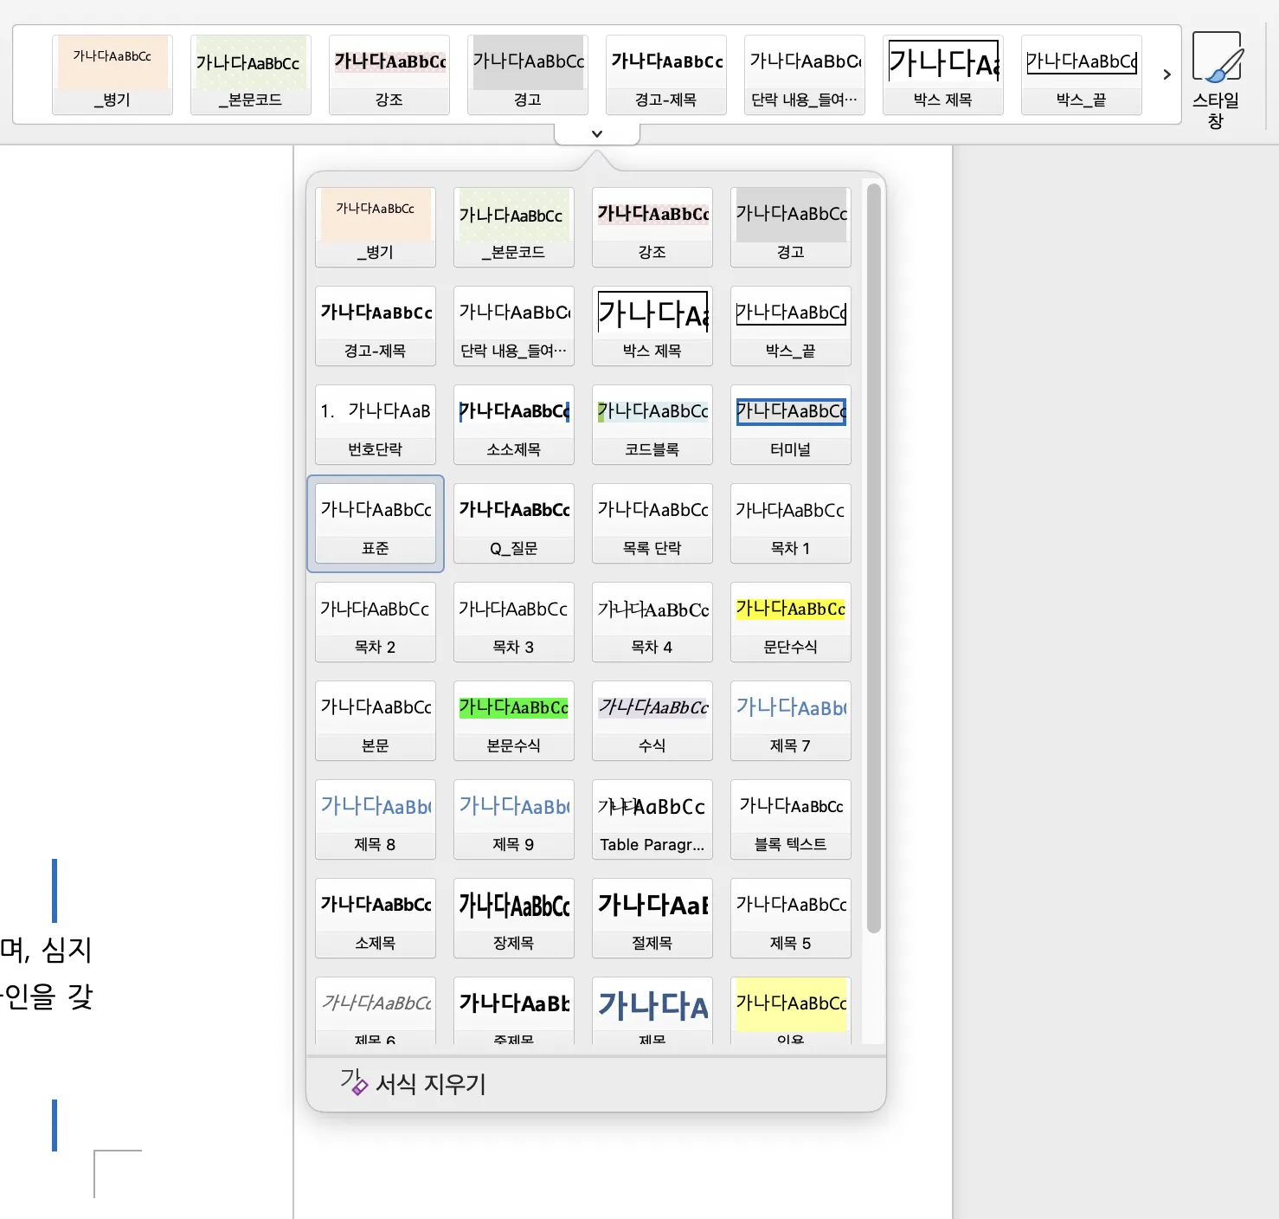This screenshot has height=1219, width=1279.
Task: Select the 목록 단락 list paragraph style
Action: coord(652,524)
